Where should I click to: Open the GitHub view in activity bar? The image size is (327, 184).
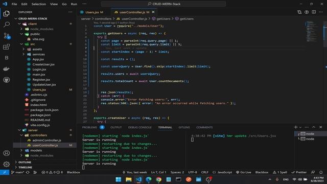pos(6,80)
